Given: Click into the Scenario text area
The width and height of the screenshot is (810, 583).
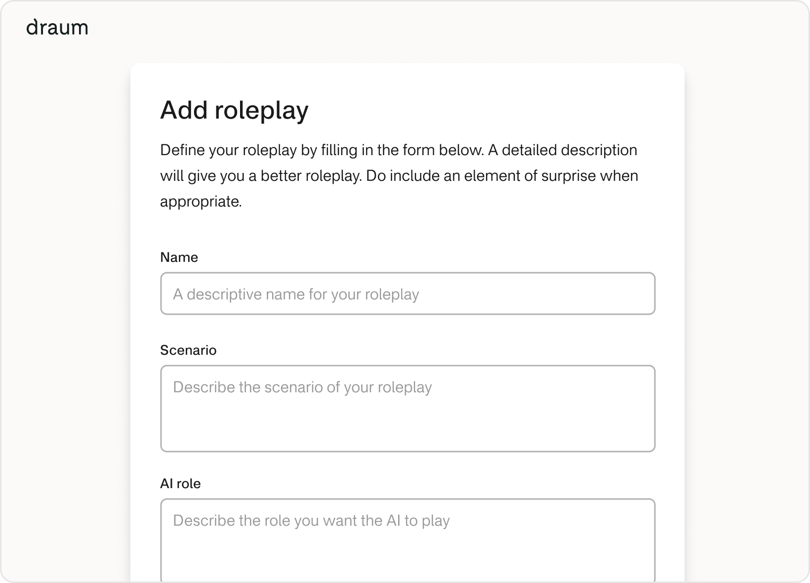Looking at the screenshot, I should coord(407,408).
